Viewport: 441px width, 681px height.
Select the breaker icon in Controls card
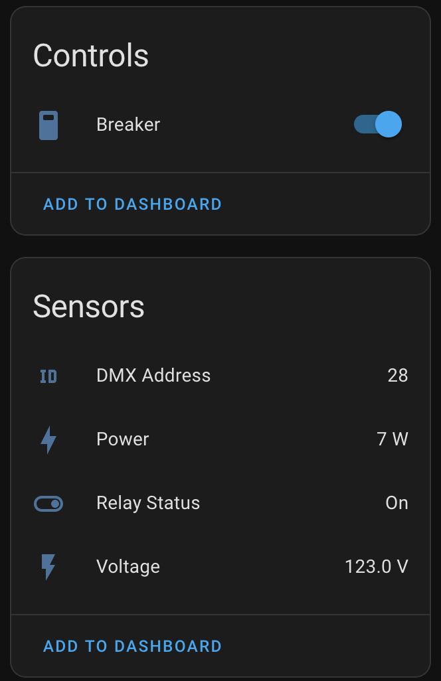(x=48, y=124)
